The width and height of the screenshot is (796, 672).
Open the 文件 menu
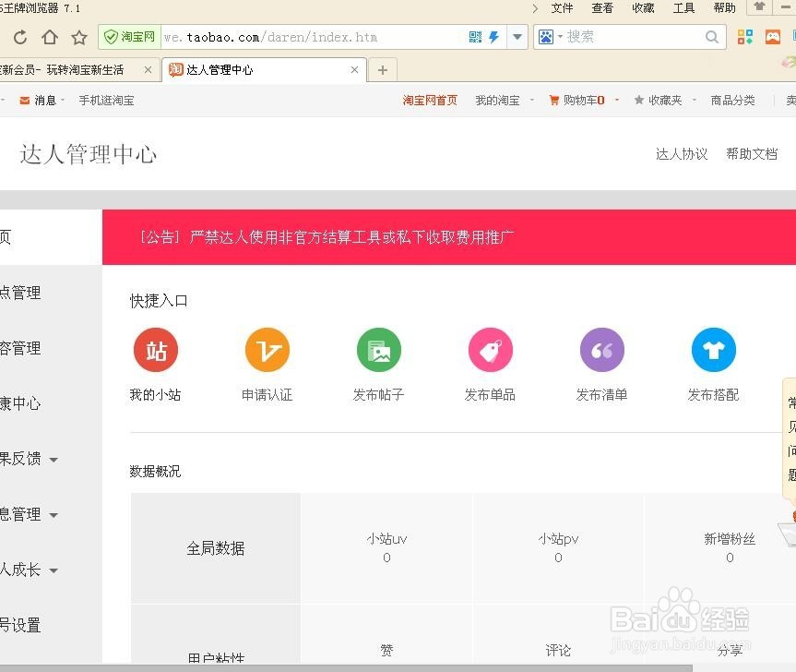[x=562, y=8]
